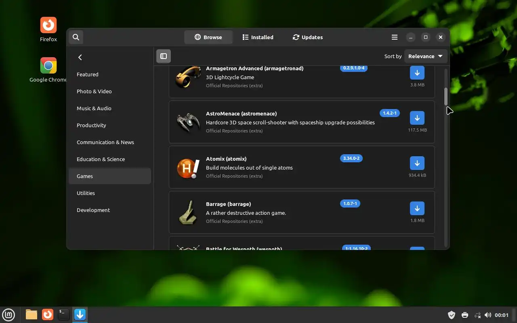This screenshot has height=323, width=517.
Task: Select the Development category
Action: (110, 210)
